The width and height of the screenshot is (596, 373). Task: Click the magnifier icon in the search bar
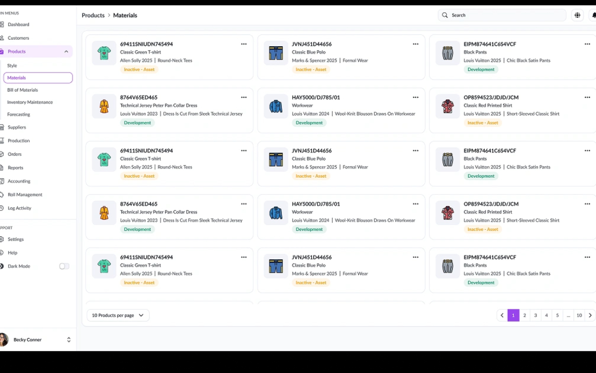pyautogui.click(x=445, y=15)
